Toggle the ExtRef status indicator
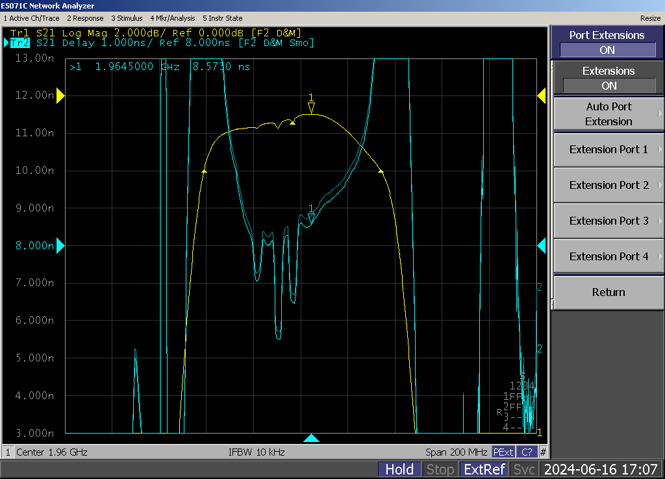Viewport: 665px width, 479px height. click(484, 469)
